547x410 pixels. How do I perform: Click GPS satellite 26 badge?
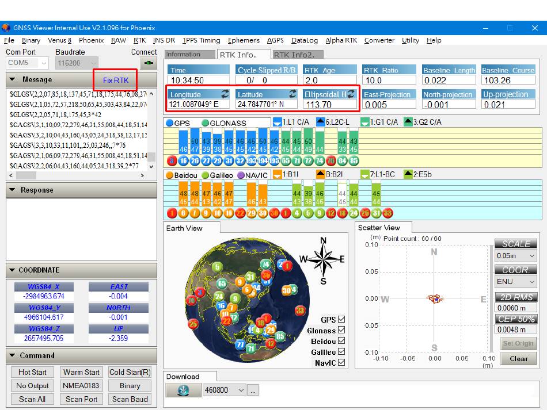coord(195,161)
